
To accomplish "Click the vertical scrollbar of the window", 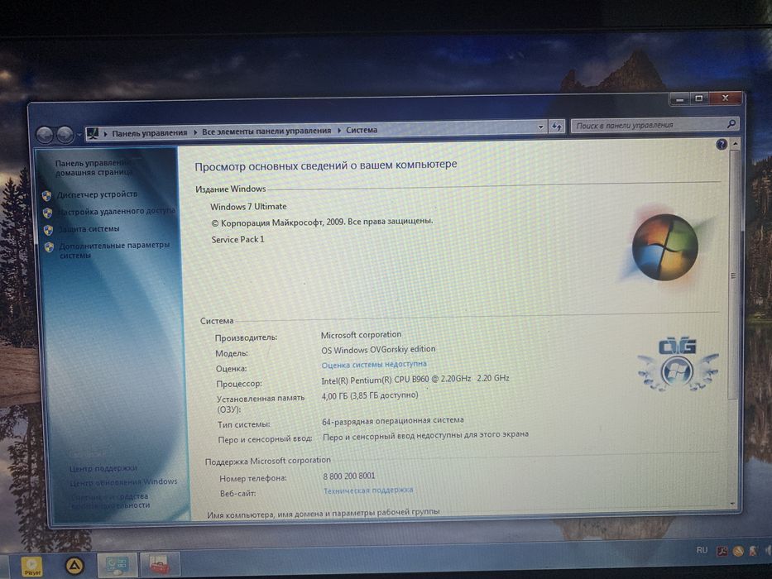I will pyautogui.click(x=734, y=325).
